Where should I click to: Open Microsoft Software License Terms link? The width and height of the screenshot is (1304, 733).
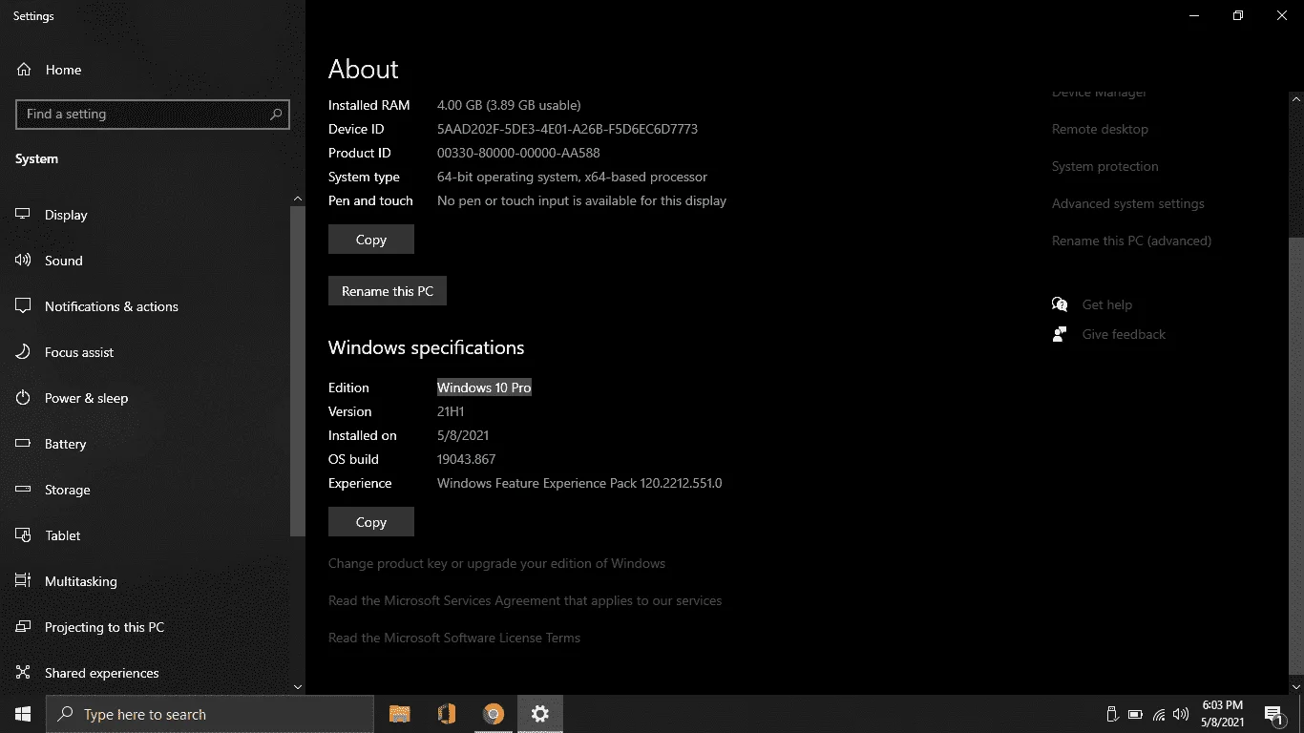[454, 638]
